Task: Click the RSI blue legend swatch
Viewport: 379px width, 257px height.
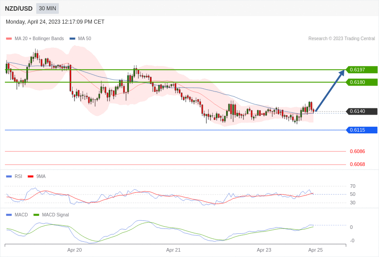Action: 9,177
